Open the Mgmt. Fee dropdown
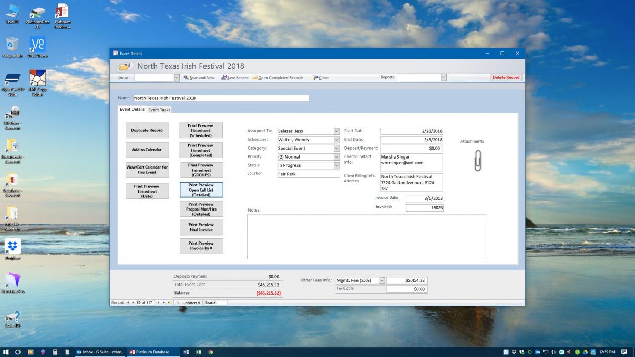 point(382,280)
